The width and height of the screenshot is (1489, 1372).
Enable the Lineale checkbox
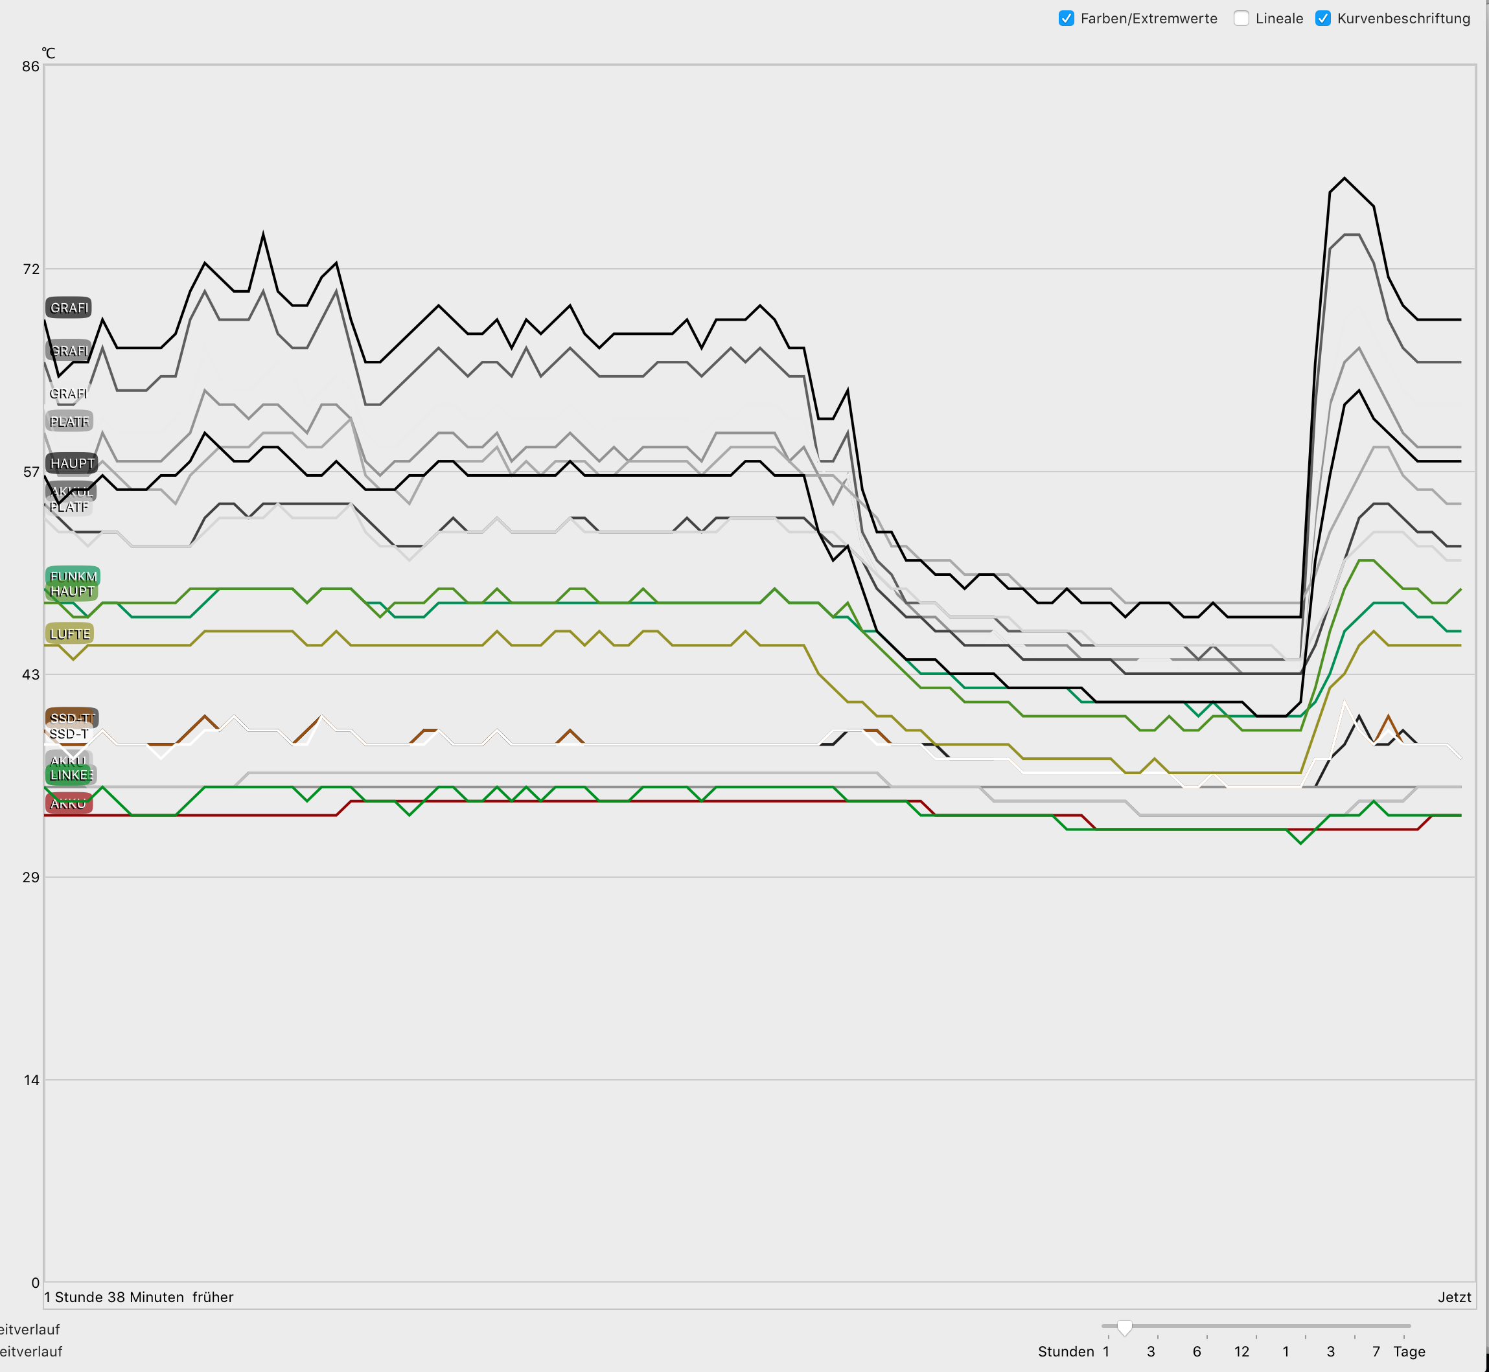[1241, 19]
